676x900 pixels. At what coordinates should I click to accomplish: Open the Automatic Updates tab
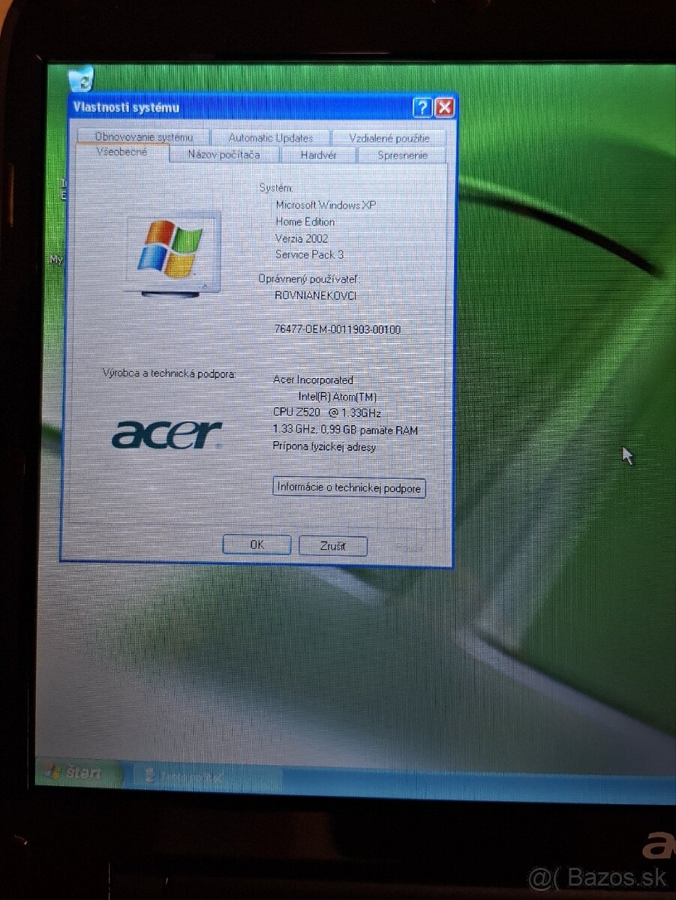coord(272,137)
